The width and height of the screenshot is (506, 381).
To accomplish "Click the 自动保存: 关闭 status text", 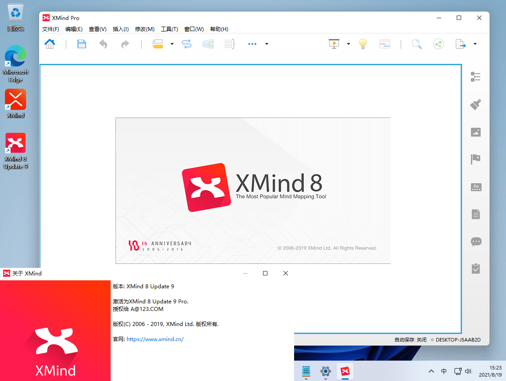I will [x=410, y=340].
